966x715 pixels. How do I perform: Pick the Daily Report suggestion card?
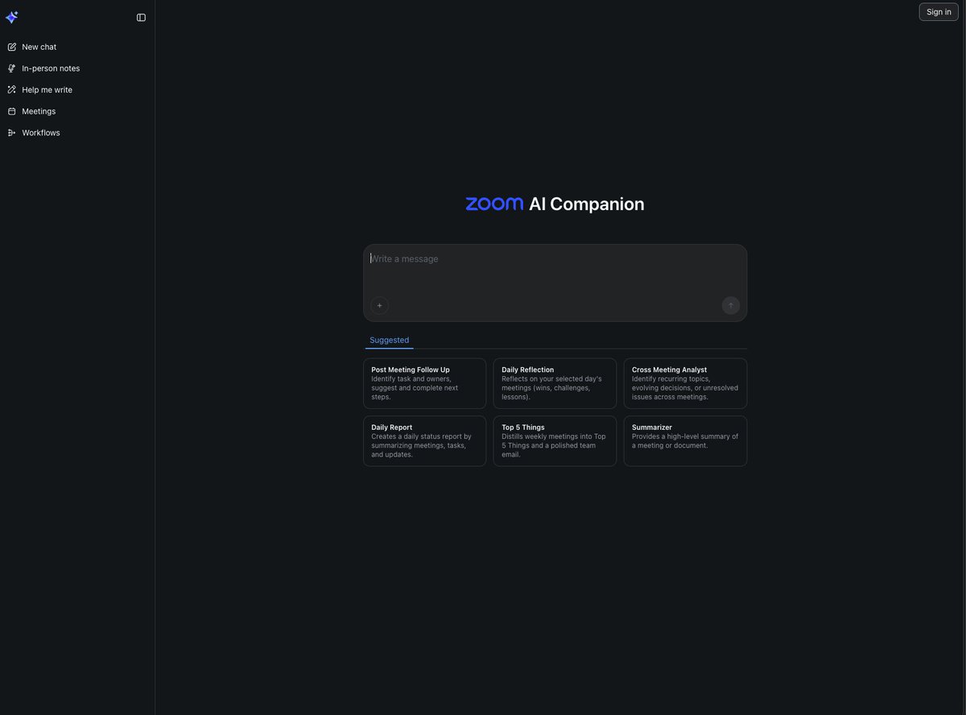(x=424, y=440)
